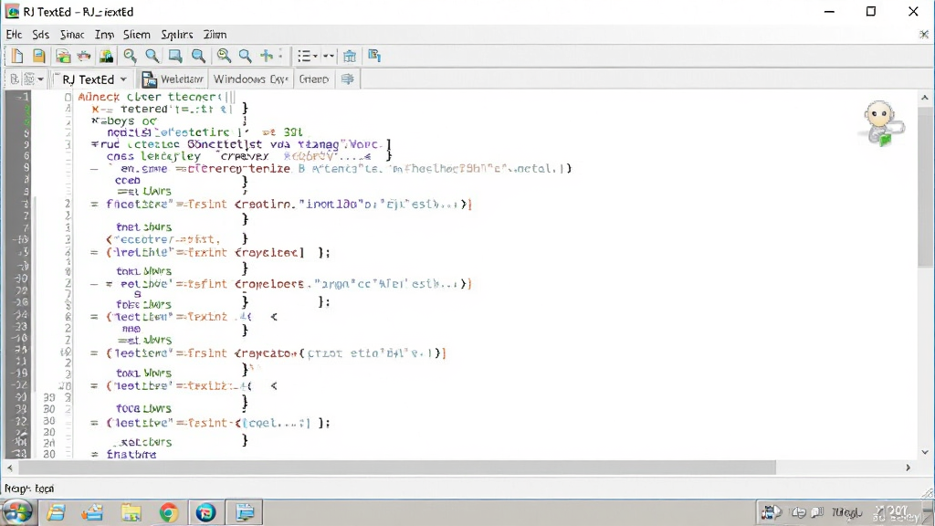The height and width of the screenshot is (526, 935).
Task: Click the last icon on the top toolbar
Action: [374, 56]
